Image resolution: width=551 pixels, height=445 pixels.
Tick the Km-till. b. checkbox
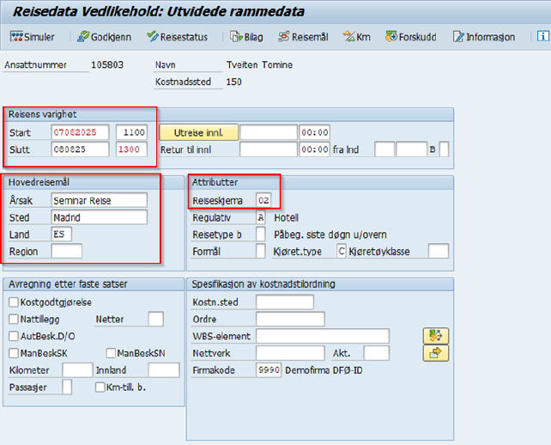[100, 387]
